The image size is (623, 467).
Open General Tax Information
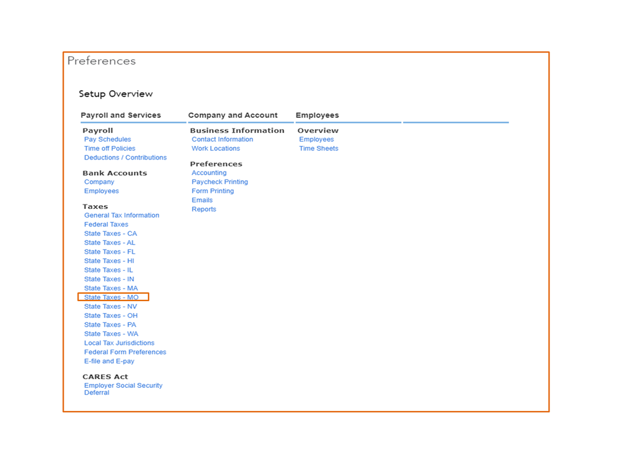tap(122, 216)
